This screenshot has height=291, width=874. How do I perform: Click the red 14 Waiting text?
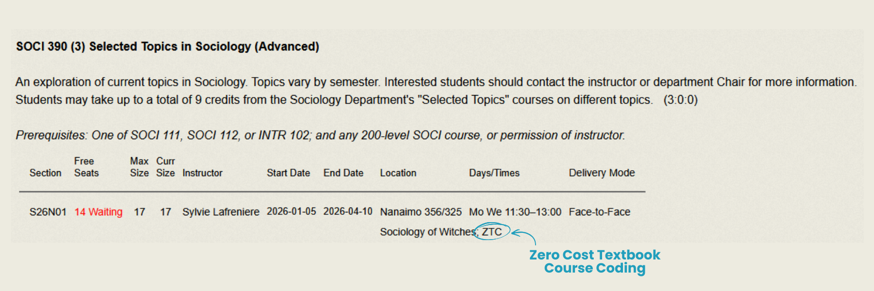tap(99, 212)
